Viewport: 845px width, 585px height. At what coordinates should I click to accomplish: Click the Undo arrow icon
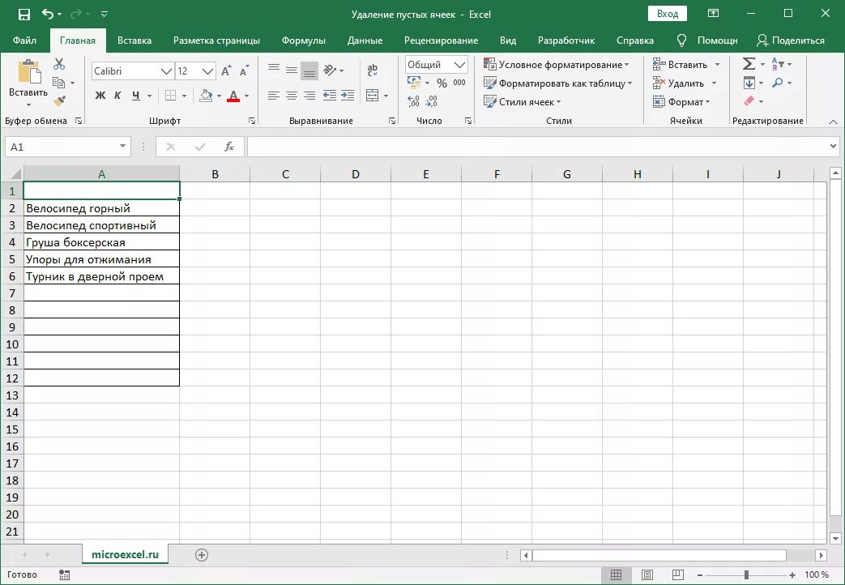[48, 14]
